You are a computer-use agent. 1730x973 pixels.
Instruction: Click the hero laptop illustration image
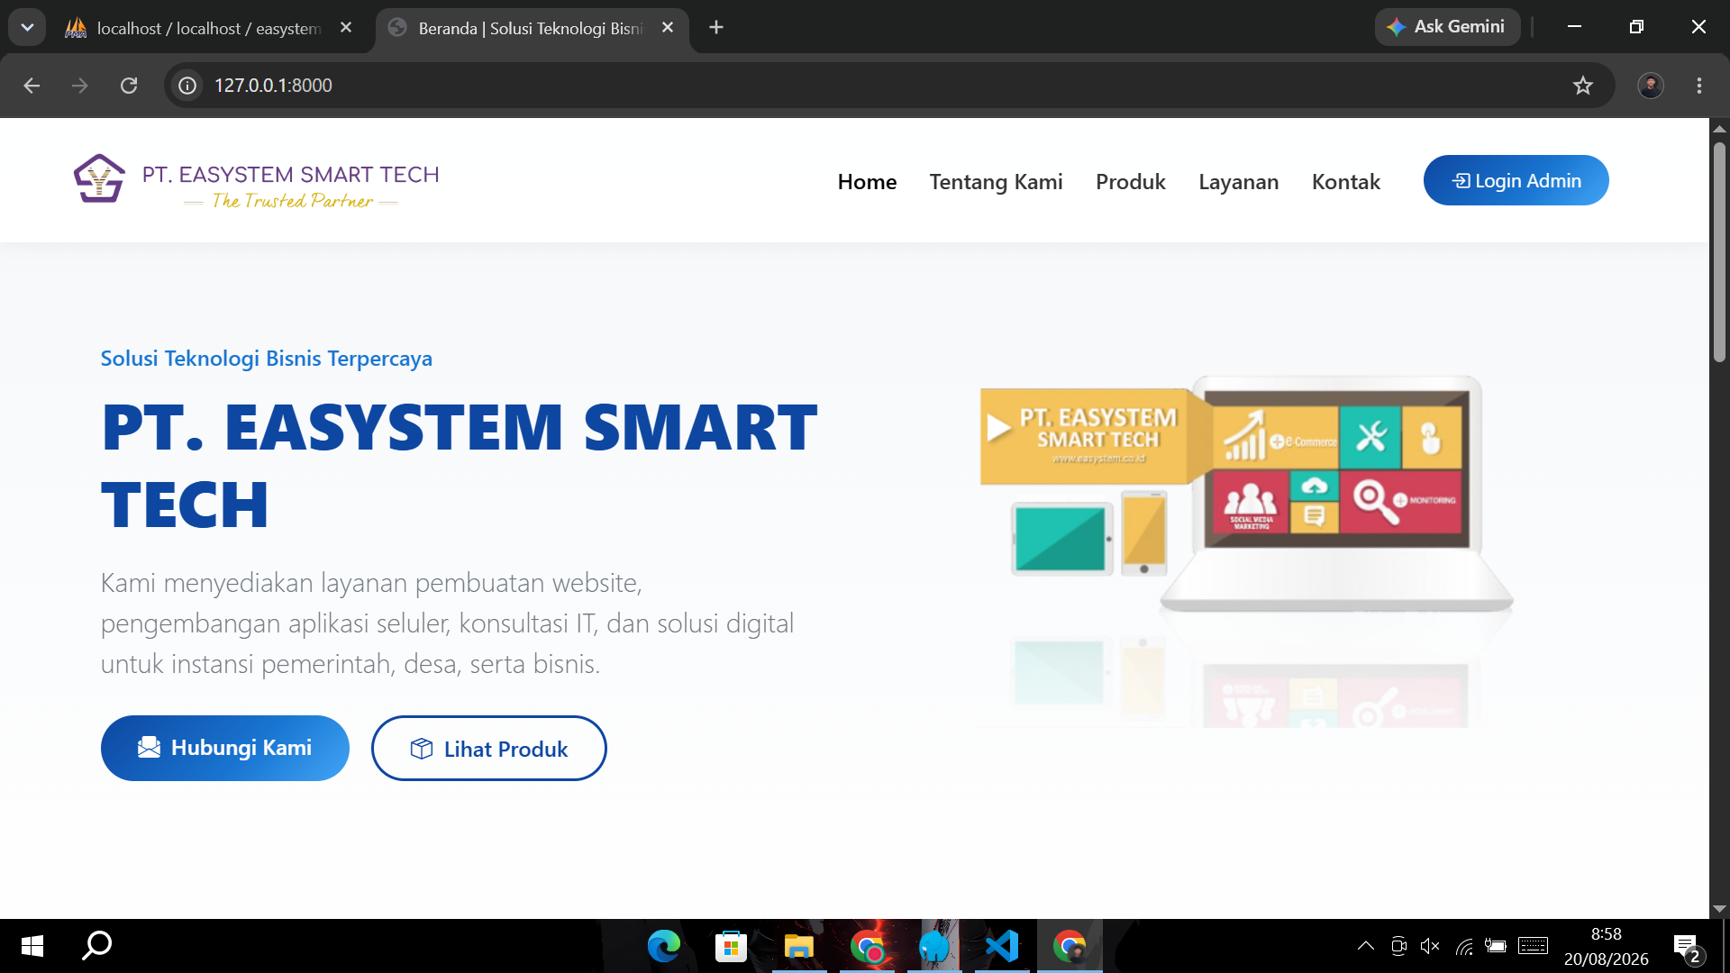tap(1247, 550)
